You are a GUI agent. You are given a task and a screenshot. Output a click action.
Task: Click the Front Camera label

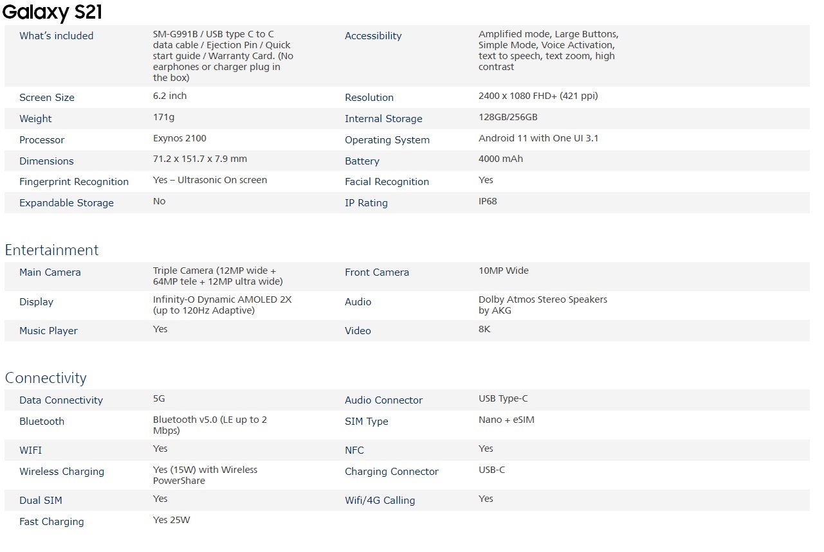376,272
